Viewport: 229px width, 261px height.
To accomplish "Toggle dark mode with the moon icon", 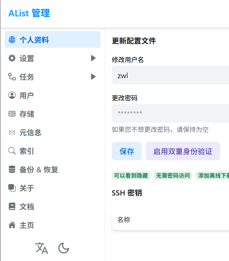I will click(64, 248).
